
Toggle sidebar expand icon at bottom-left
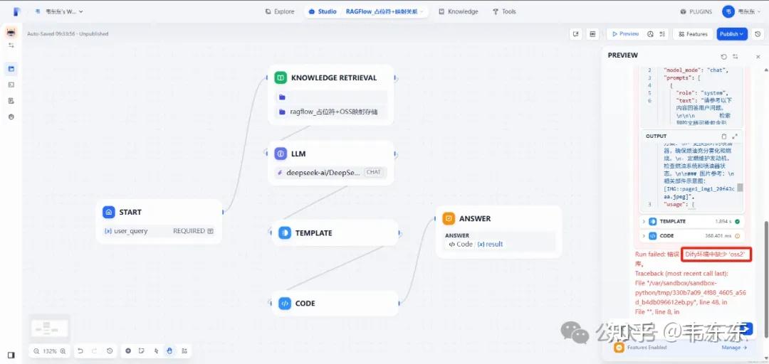click(11, 355)
